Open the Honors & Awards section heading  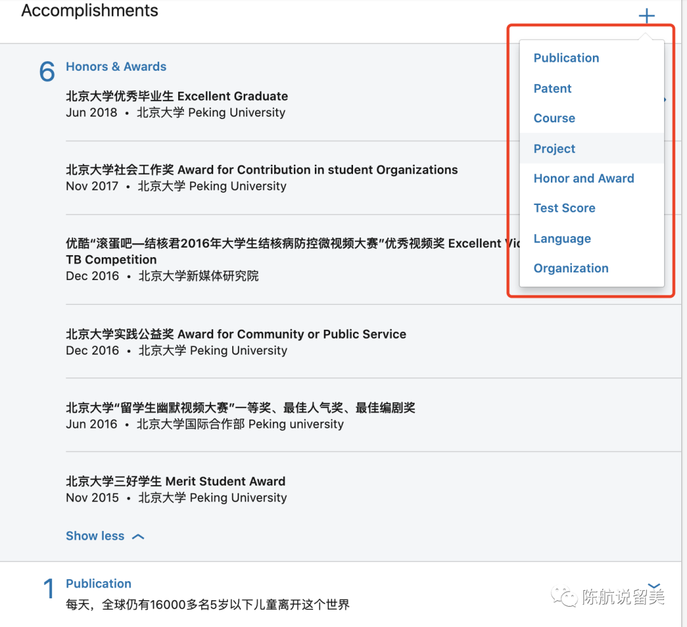click(116, 67)
